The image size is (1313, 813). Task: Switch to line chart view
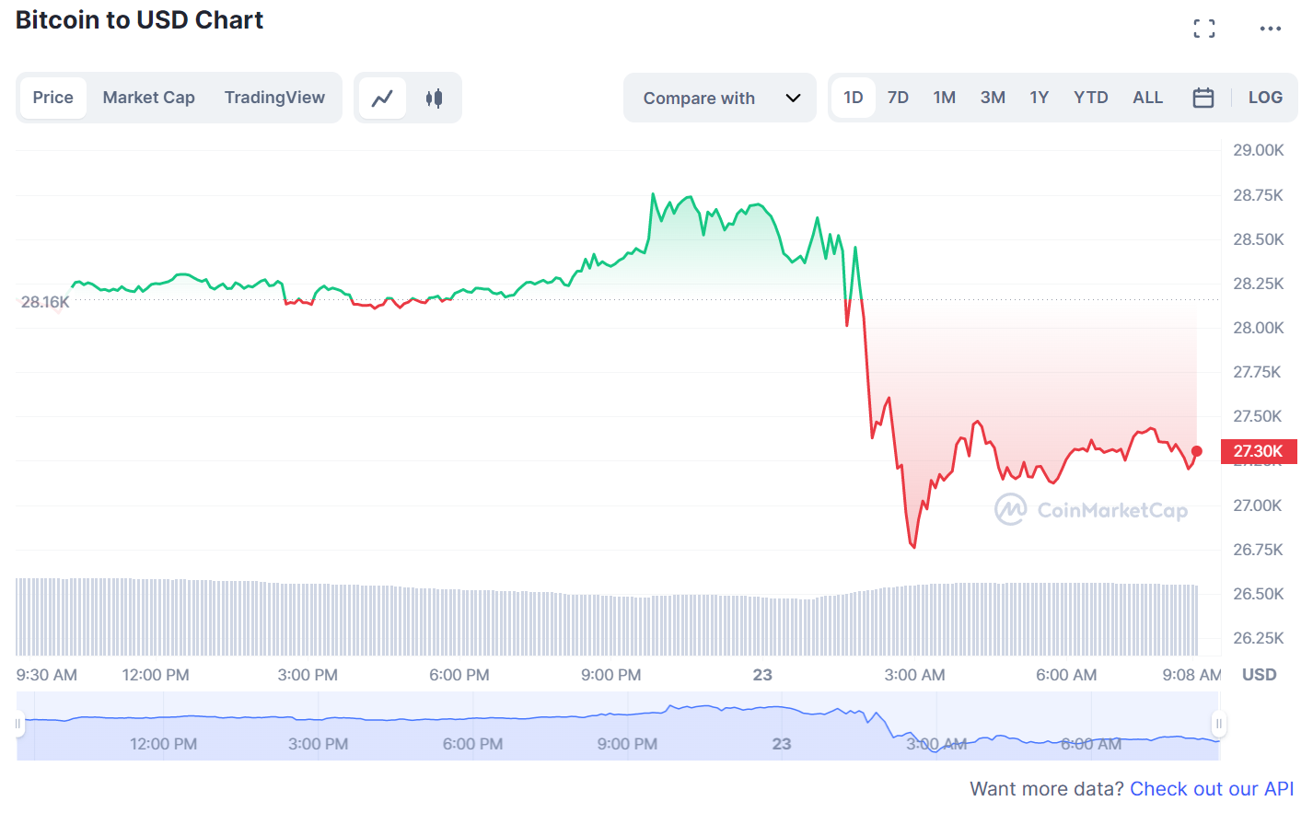click(x=382, y=98)
